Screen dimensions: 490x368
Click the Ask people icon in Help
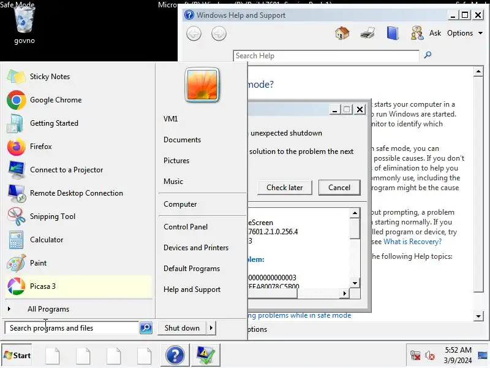tap(417, 33)
